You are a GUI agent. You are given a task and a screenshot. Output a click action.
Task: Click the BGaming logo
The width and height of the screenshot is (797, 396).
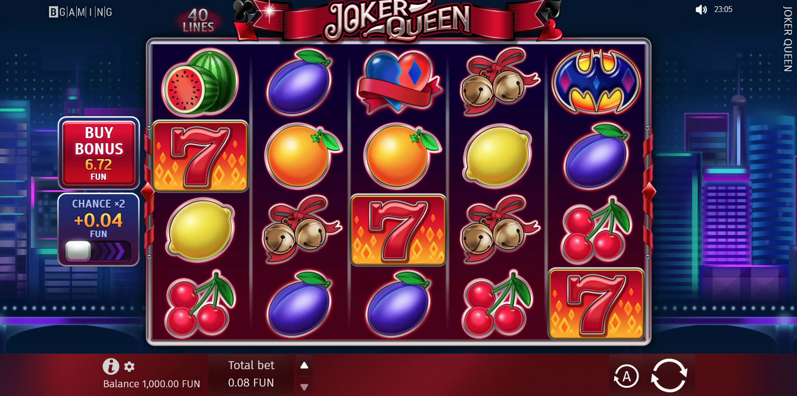click(x=81, y=12)
